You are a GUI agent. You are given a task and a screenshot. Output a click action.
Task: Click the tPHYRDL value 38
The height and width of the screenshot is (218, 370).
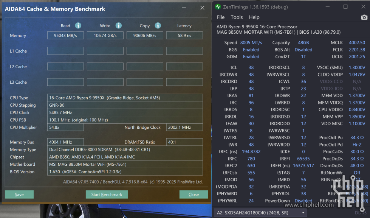coord(303,194)
